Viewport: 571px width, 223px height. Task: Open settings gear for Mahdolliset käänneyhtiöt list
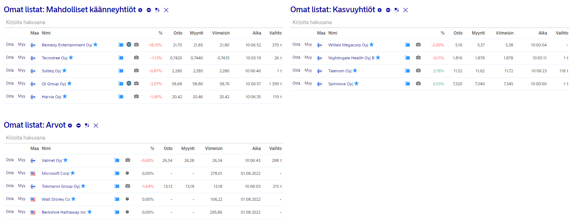pos(140,10)
